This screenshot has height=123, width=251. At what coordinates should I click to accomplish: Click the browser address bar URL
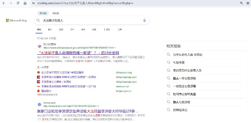[85, 3]
